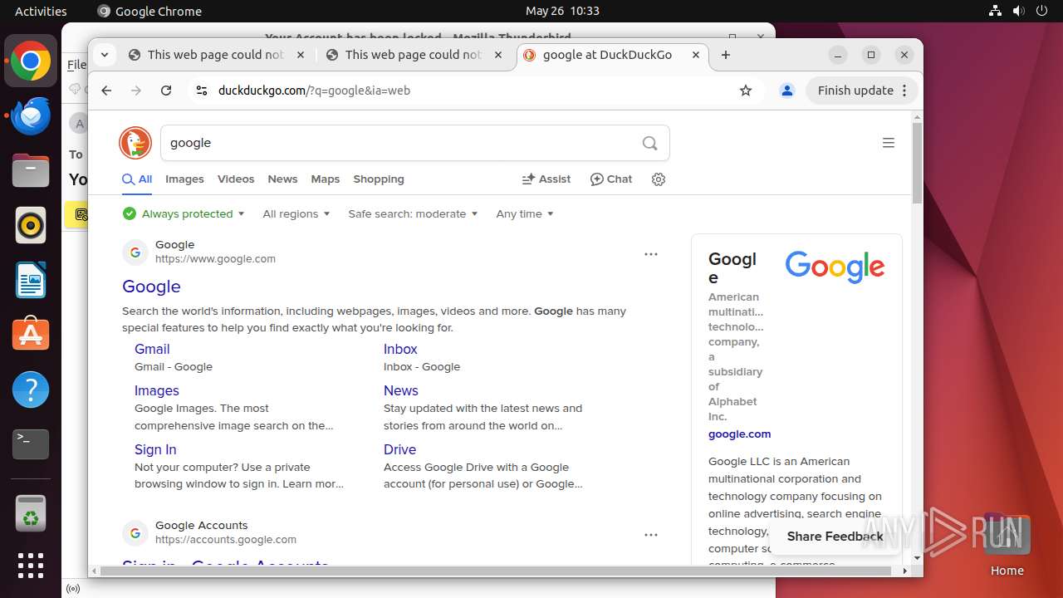The image size is (1063, 598).
Task: Launch Rhythmbox from the dock
Action: coord(31,226)
